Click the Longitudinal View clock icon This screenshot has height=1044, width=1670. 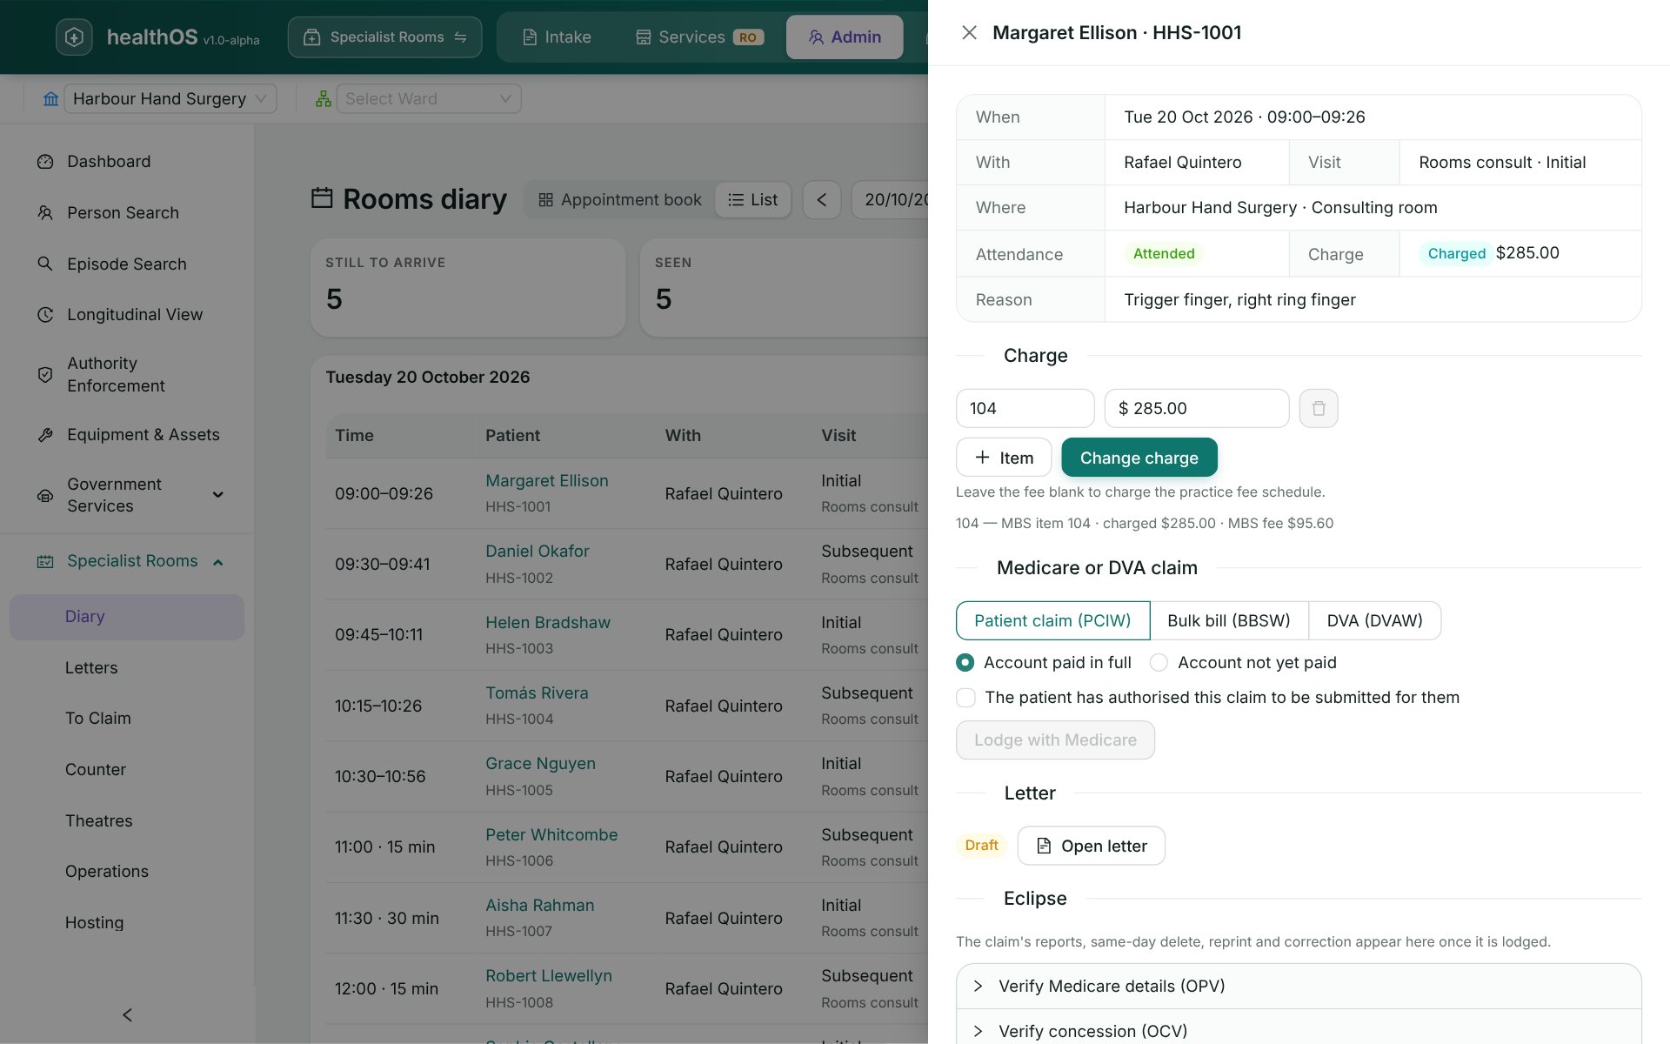pos(45,315)
